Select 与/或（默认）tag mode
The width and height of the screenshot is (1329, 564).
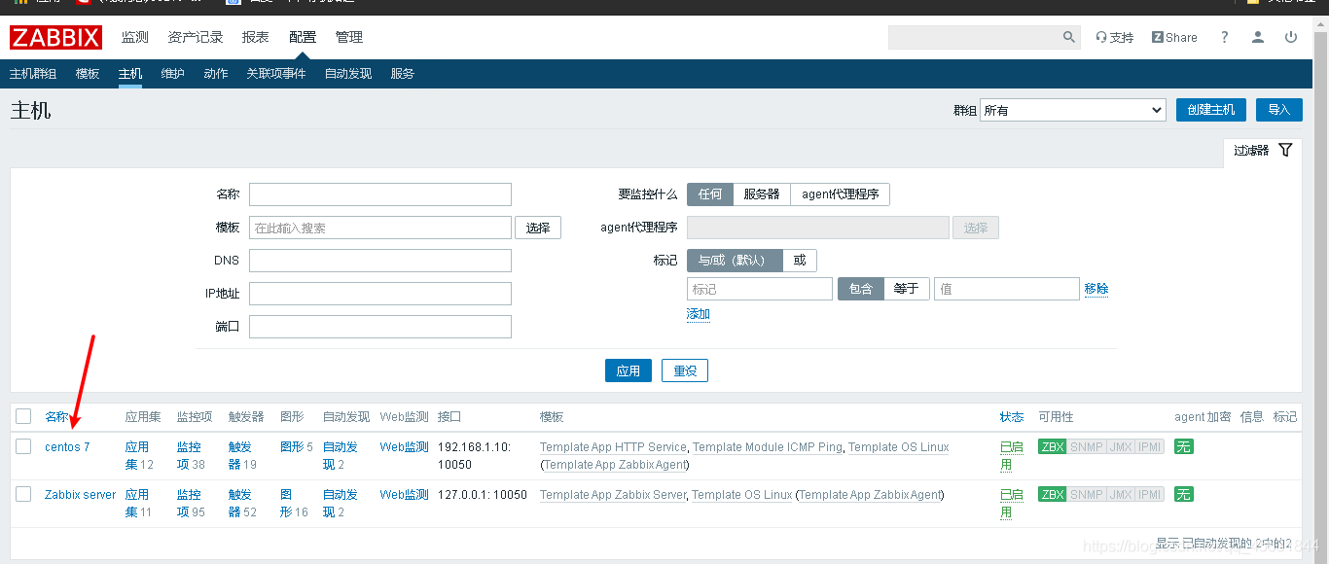(735, 261)
